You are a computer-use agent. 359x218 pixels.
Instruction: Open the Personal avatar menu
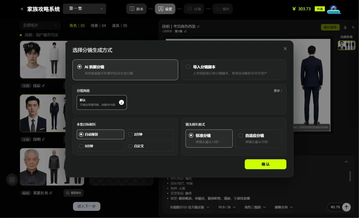(334, 9)
